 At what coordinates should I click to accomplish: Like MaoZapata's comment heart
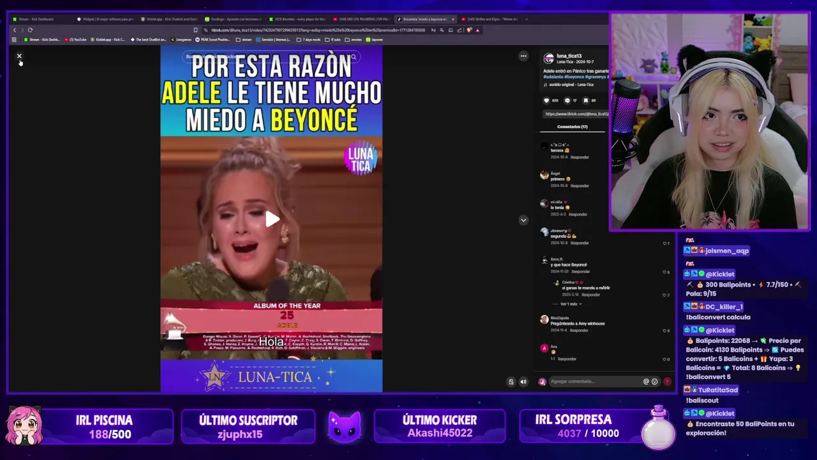tap(664, 331)
